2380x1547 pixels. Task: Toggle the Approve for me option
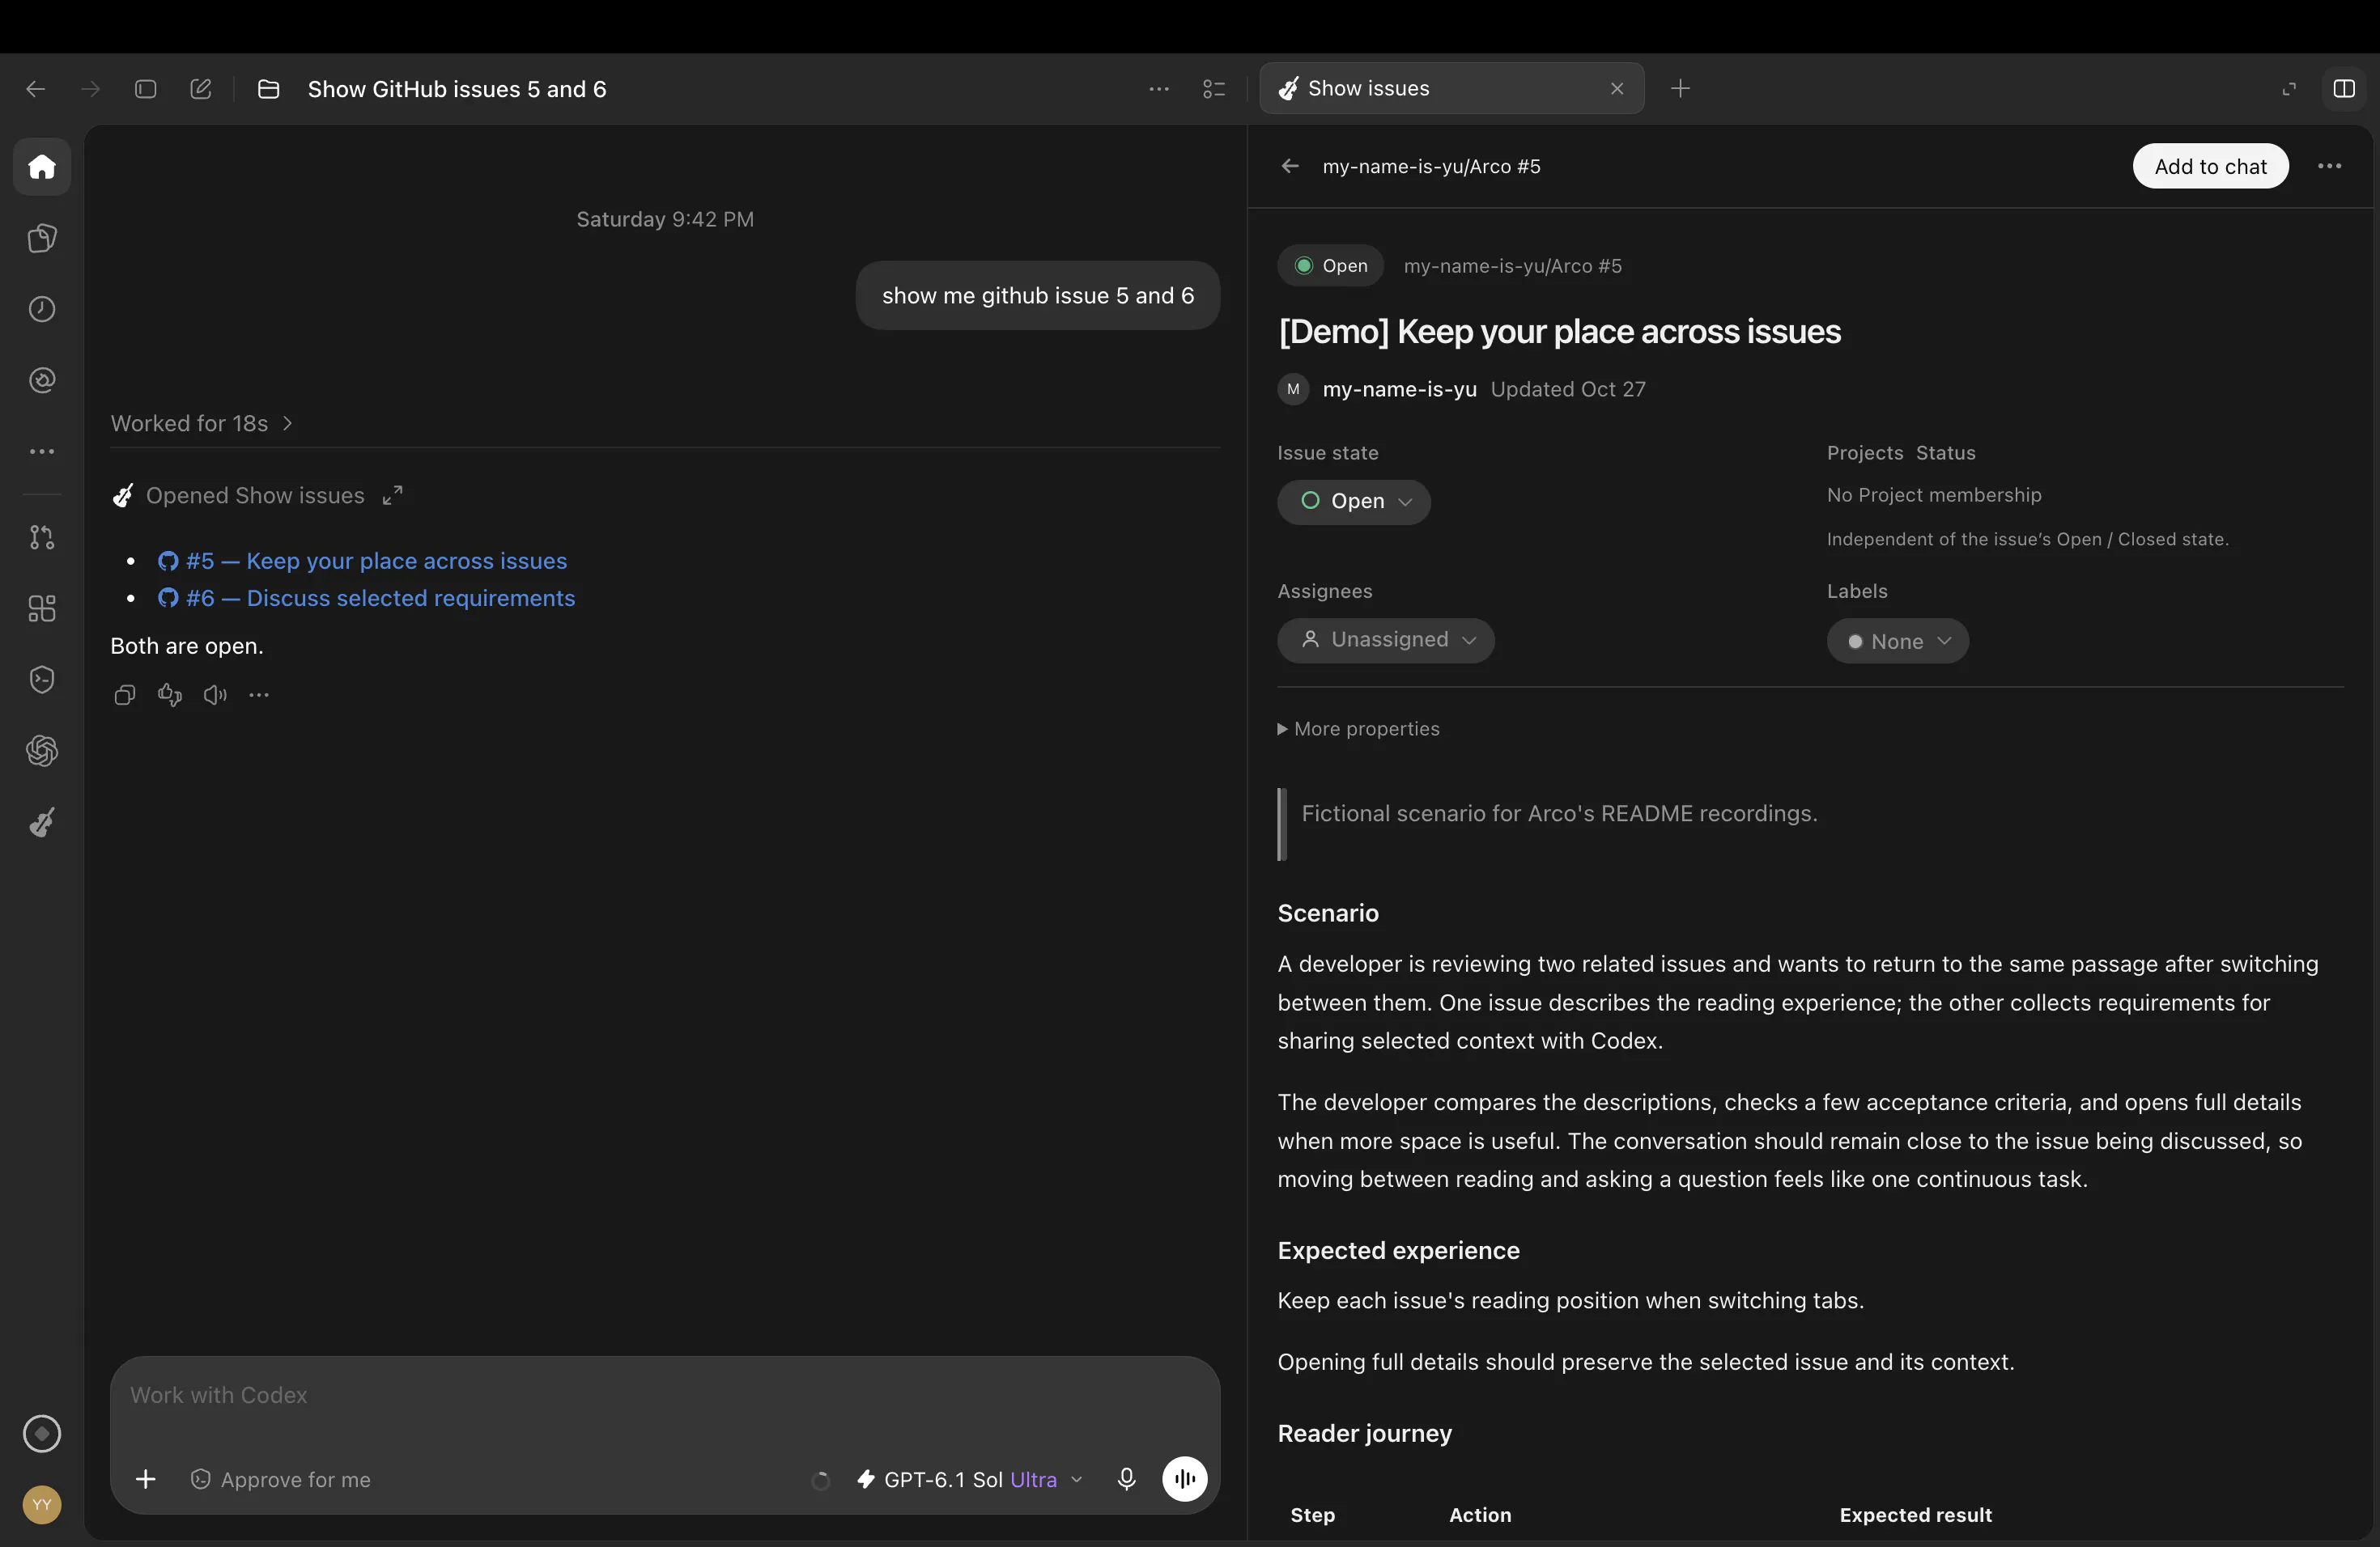coord(280,1479)
